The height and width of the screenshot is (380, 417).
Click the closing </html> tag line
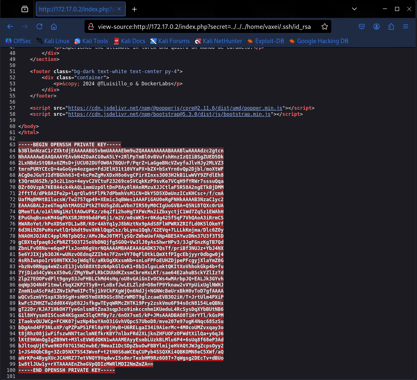[28, 132]
